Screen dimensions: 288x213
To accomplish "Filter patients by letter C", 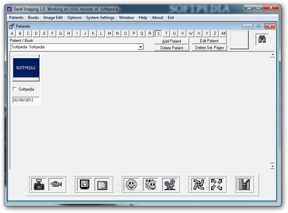I will coord(28,33).
